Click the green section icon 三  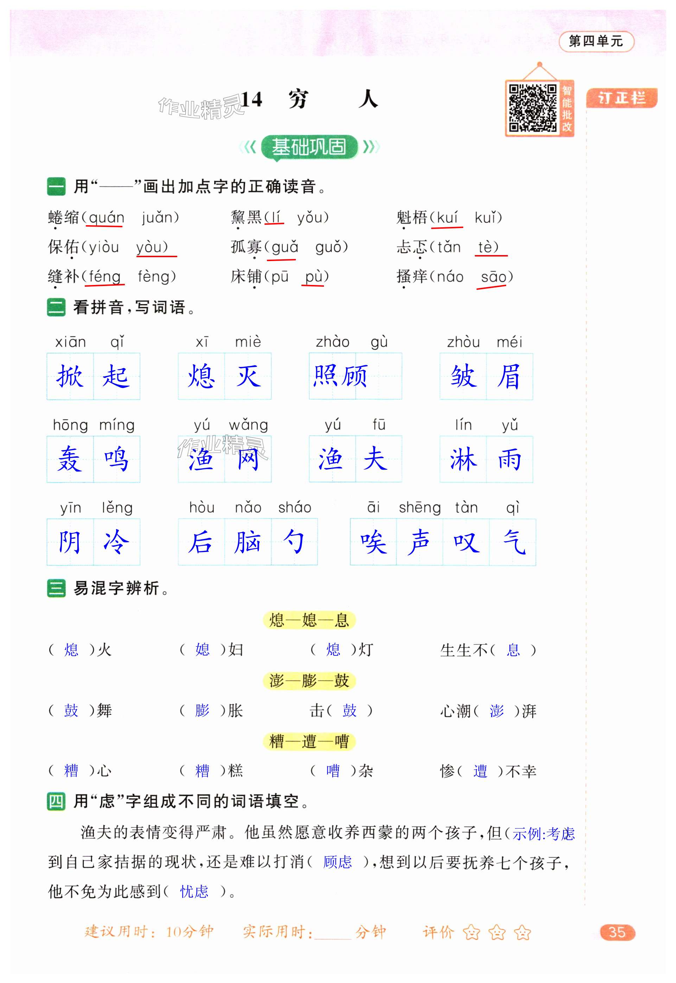[x=56, y=588]
